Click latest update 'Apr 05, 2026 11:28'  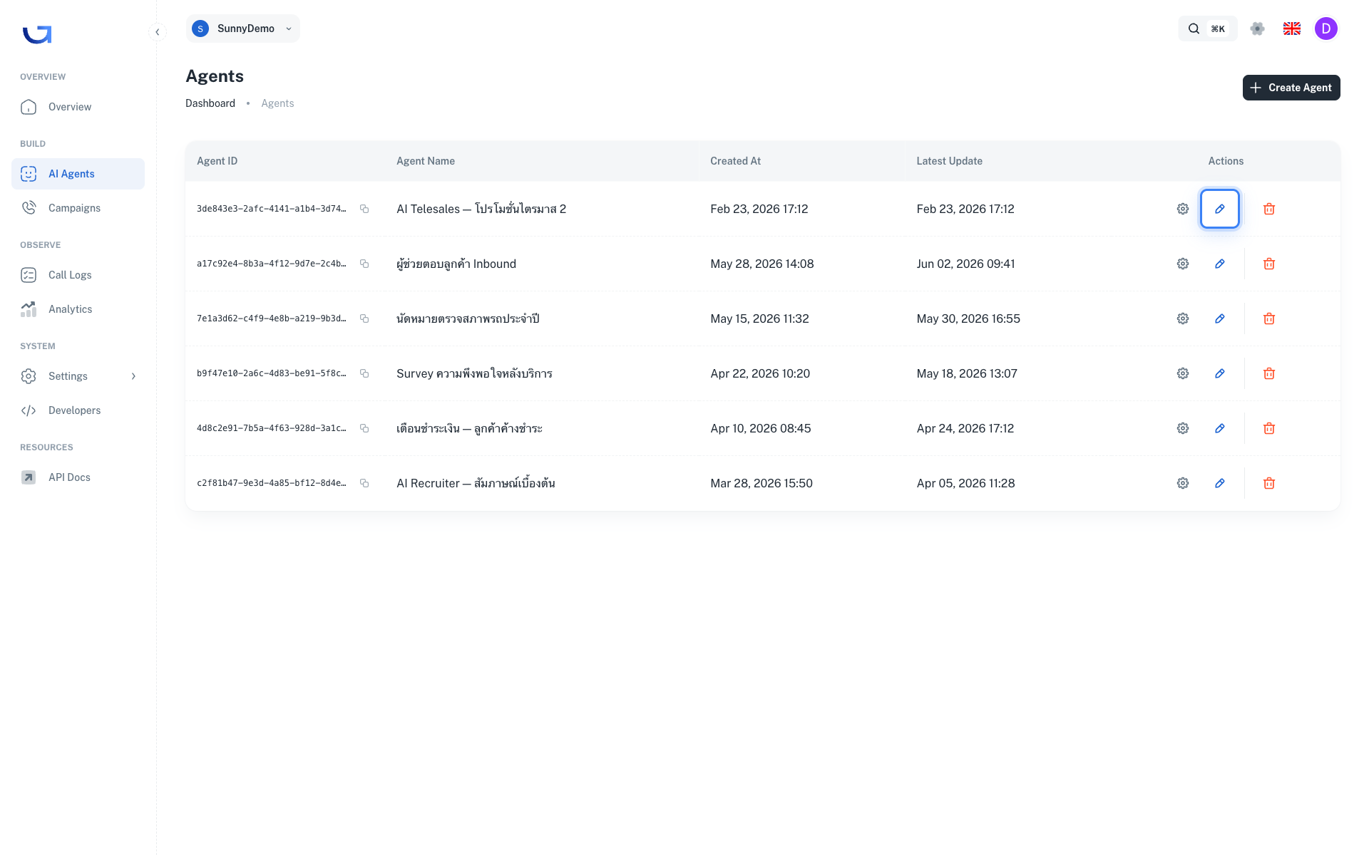point(966,483)
